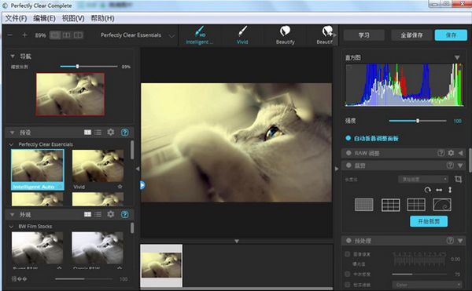Open the Perfectly Clear Essentials preset dropdown
This screenshot has height=291, width=472.
coord(171,36)
